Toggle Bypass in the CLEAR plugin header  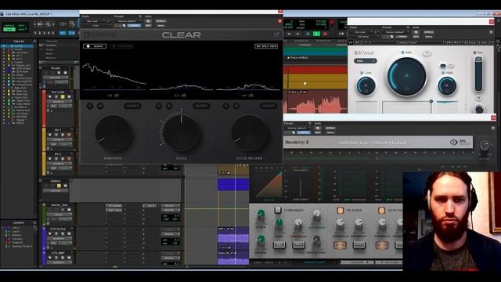[x=160, y=21]
